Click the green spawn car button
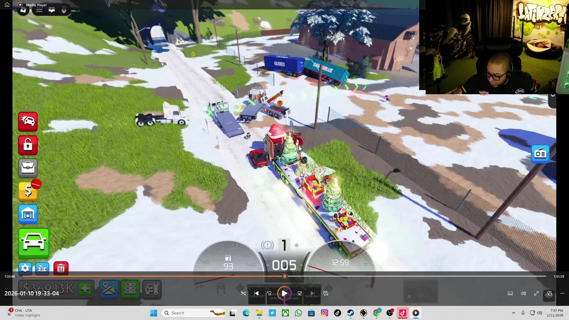This screenshot has width=569, height=320. point(34,243)
